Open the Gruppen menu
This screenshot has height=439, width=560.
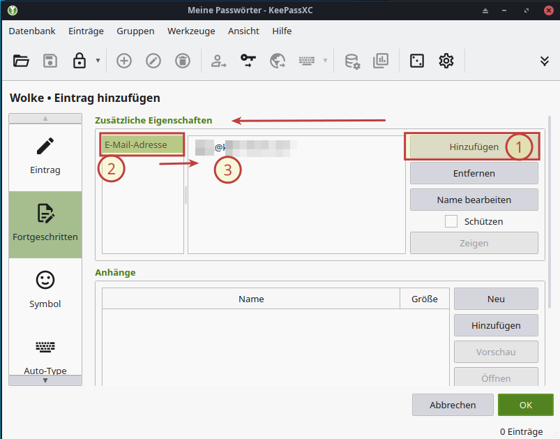[x=135, y=31]
